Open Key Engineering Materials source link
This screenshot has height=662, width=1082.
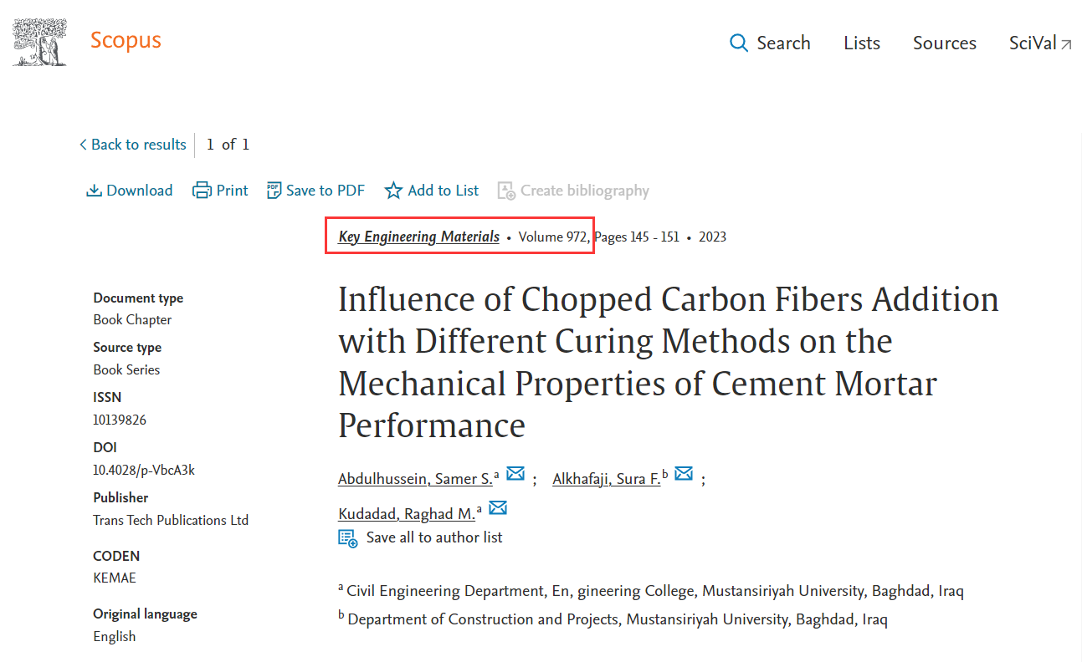pyautogui.click(x=418, y=237)
